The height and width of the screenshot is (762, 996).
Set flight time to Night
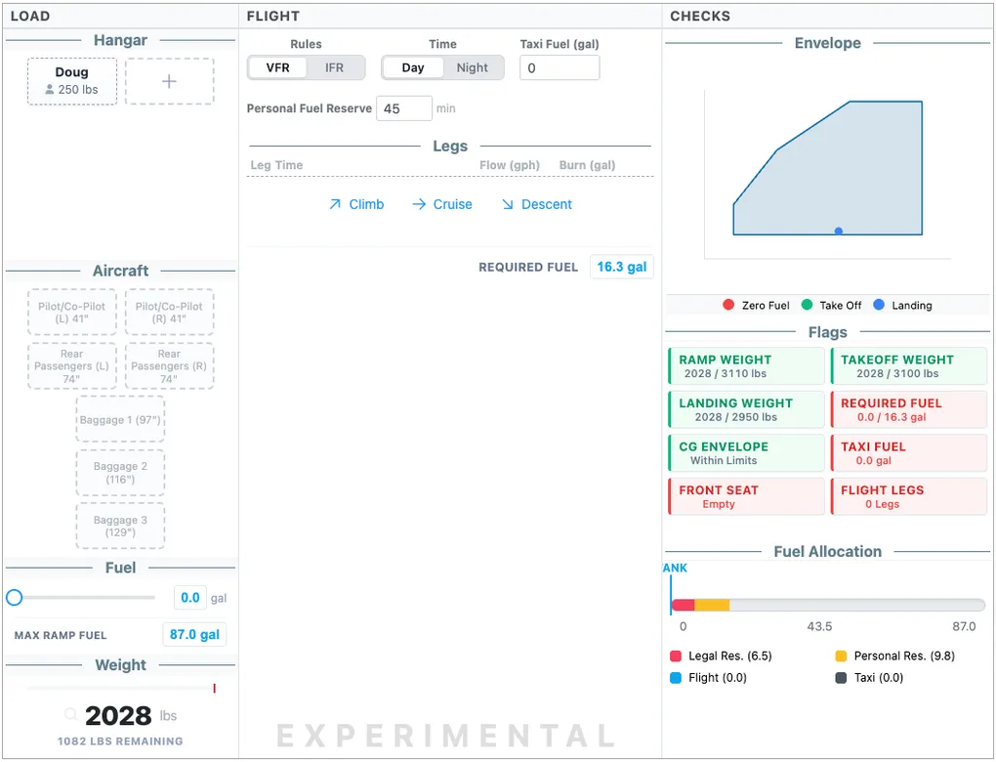coord(472,67)
